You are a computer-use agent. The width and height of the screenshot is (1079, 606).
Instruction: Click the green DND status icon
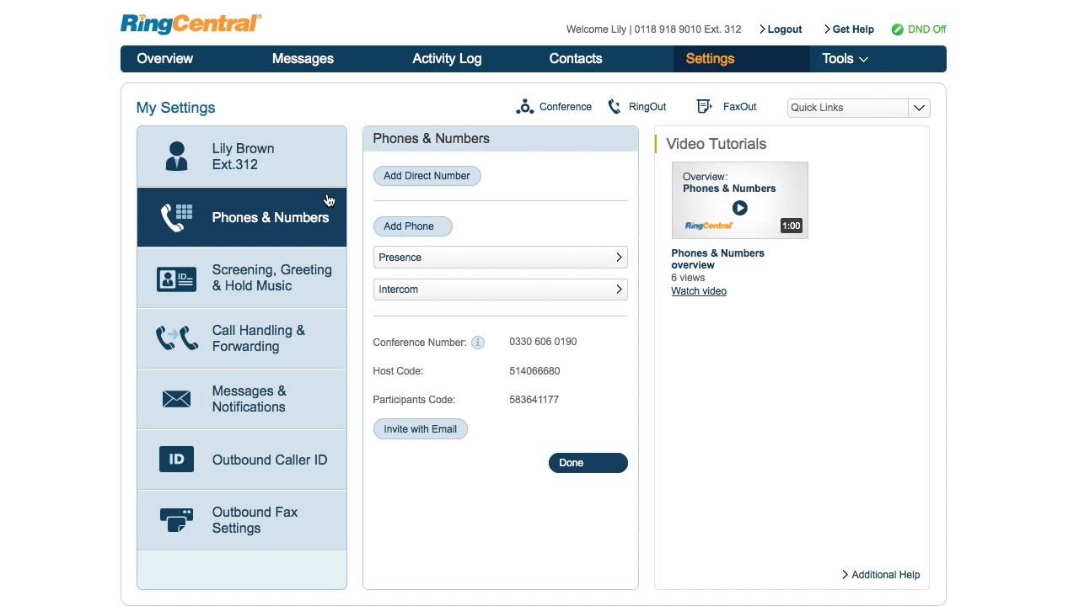(898, 29)
